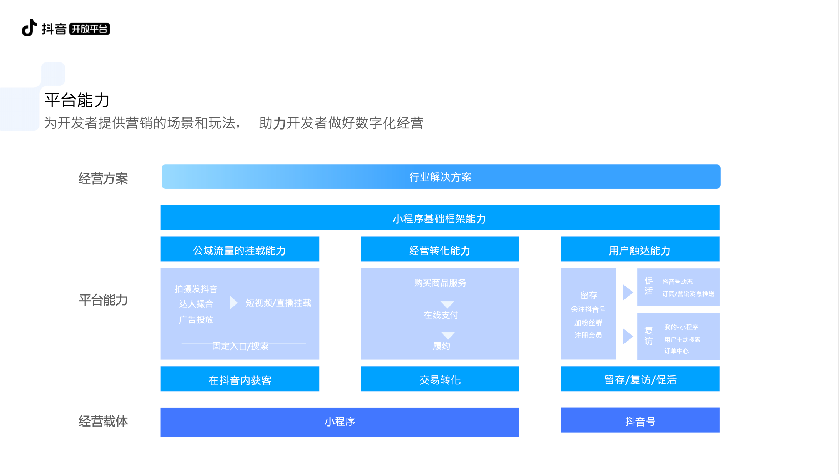Click the 抖音号 carrier bar
The height and width of the screenshot is (474, 839).
(x=640, y=420)
